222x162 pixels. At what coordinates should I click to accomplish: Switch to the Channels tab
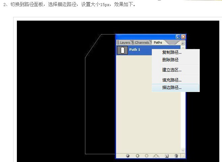(142, 43)
